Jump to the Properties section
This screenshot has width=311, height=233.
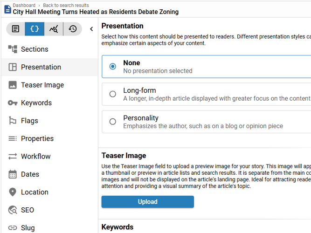pos(37,138)
